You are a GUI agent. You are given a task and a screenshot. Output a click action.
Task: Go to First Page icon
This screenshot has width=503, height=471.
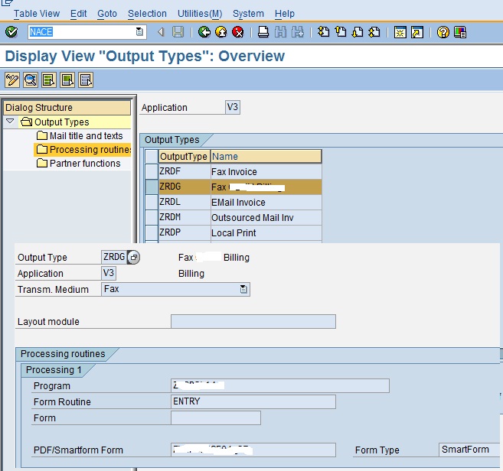coord(323,32)
